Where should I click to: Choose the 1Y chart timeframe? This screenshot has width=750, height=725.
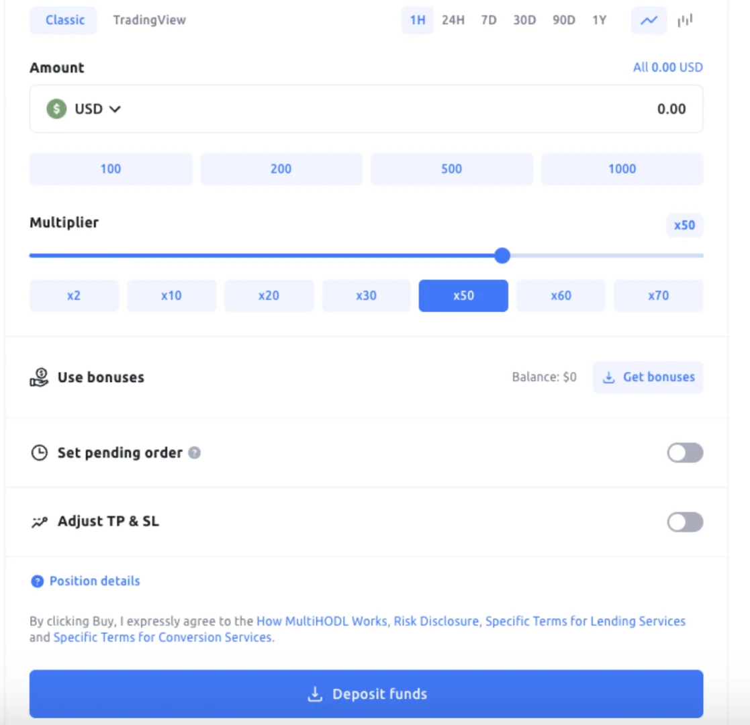click(x=600, y=20)
